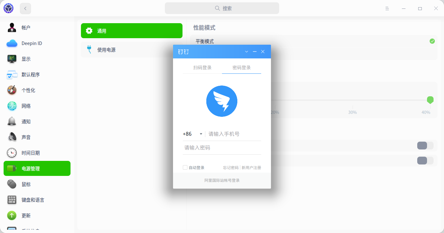The image size is (444, 233).
Task: Go back with the back arrow button
Action: [25, 8]
